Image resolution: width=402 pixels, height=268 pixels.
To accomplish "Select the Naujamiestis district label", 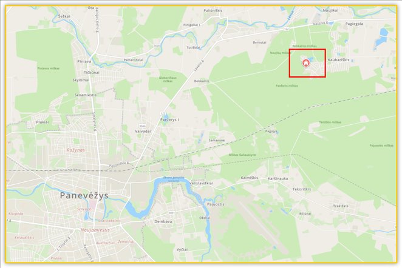I will [x=95, y=230].
